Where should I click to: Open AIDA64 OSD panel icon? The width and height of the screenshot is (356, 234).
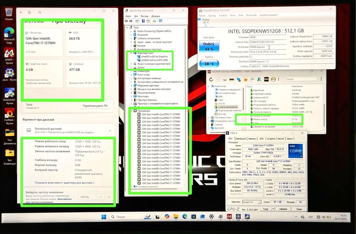(266, 79)
